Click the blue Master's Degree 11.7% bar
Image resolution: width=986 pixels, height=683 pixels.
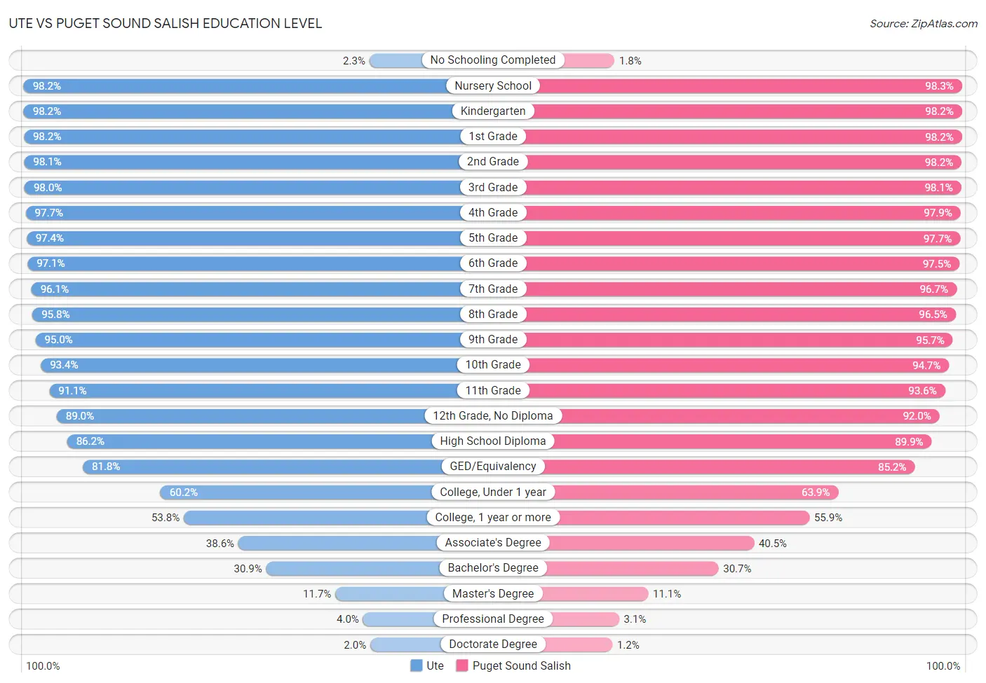390,594
